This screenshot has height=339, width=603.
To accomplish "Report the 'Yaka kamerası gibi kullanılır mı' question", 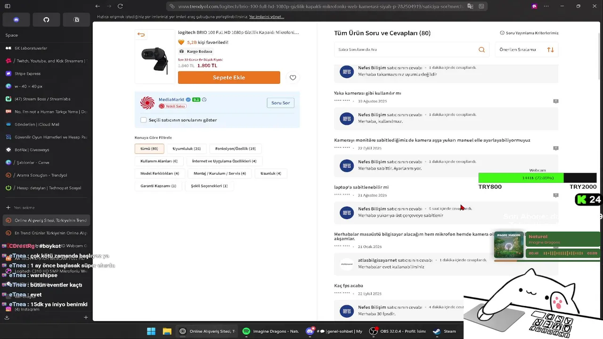I will coord(556,101).
